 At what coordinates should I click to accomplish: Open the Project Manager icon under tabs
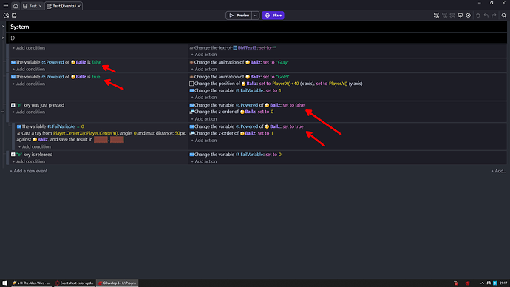[x=6, y=16]
